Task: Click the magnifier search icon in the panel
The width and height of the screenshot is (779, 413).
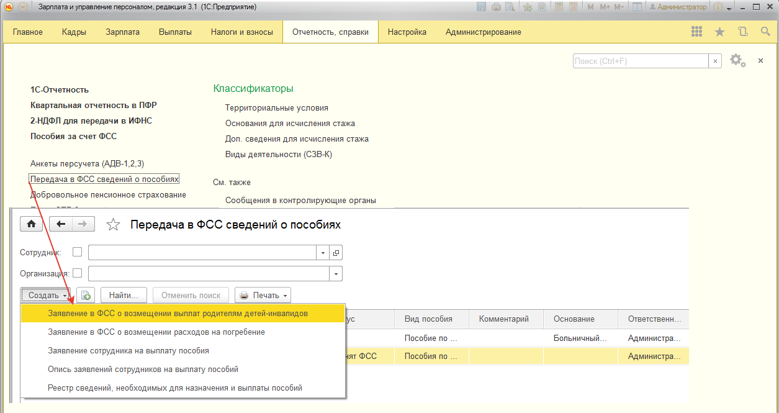Action: (x=765, y=32)
